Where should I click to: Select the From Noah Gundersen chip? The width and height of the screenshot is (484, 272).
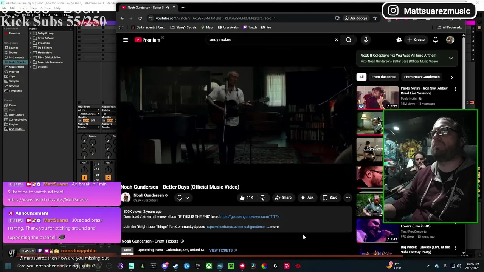[422, 77]
